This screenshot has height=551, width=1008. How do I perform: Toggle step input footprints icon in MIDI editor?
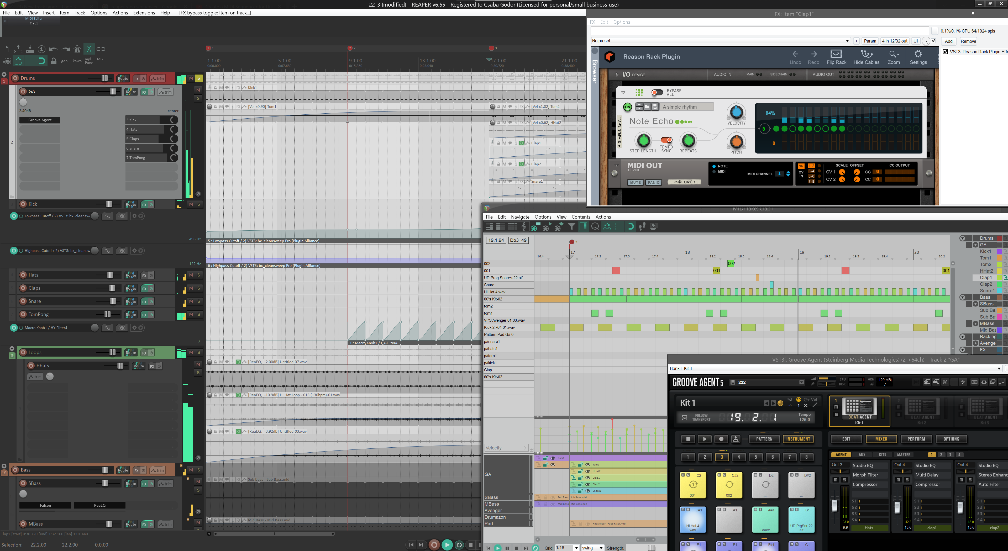(x=642, y=226)
